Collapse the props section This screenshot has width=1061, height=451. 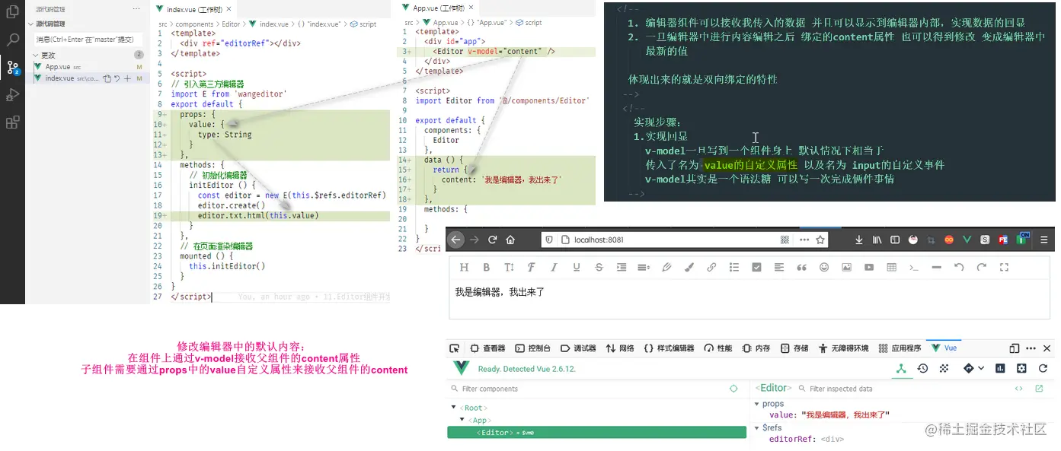756,404
